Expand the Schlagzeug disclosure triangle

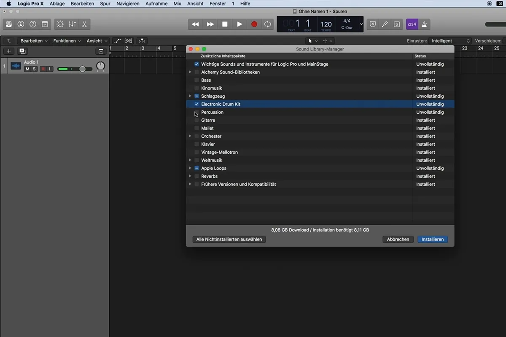pyautogui.click(x=190, y=96)
